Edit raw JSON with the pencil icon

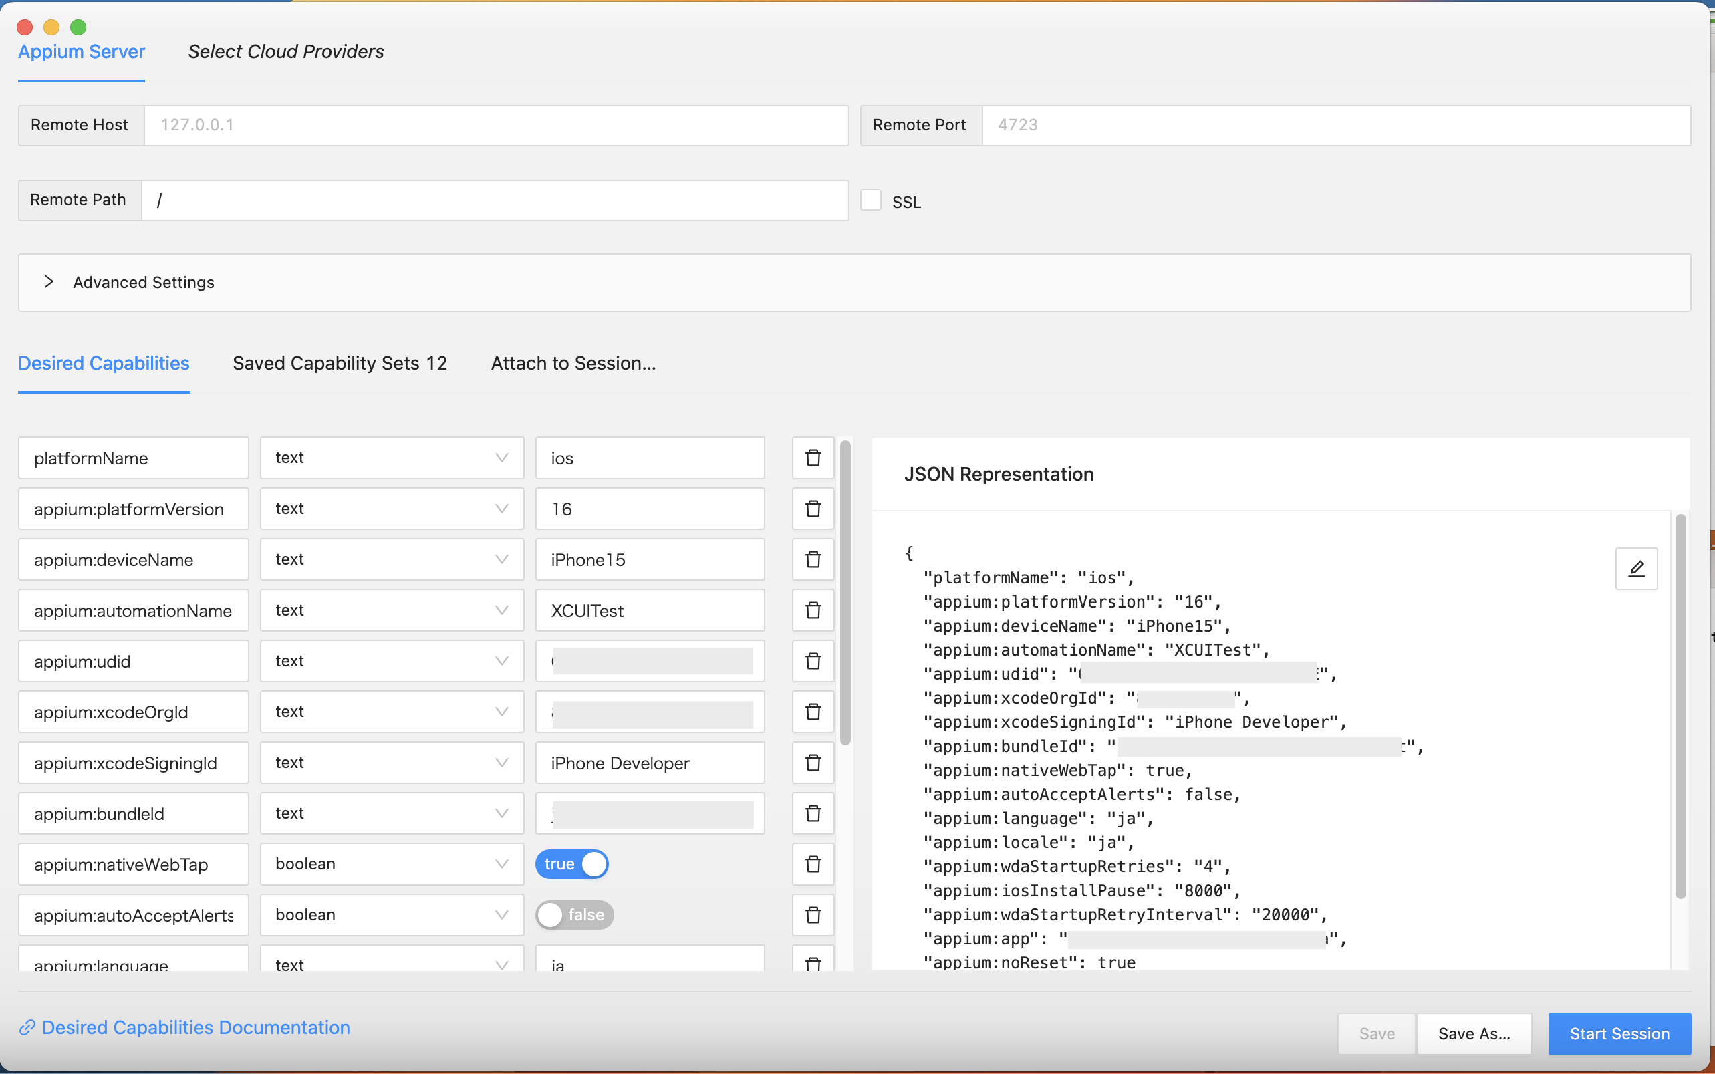[x=1636, y=568]
